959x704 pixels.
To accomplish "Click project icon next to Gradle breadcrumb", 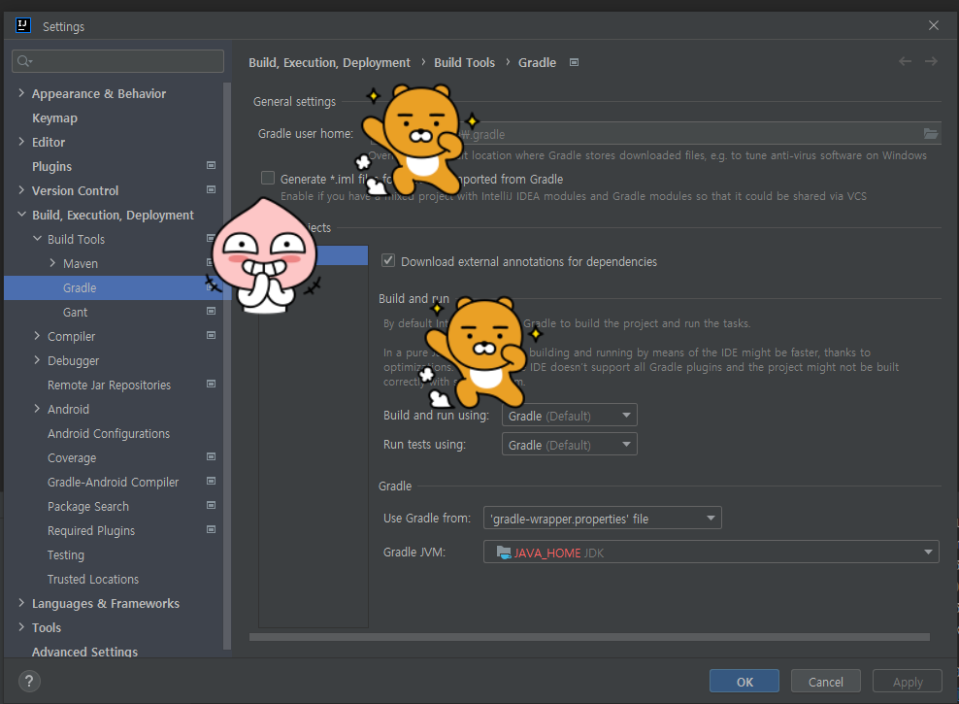I will tap(574, 62).
